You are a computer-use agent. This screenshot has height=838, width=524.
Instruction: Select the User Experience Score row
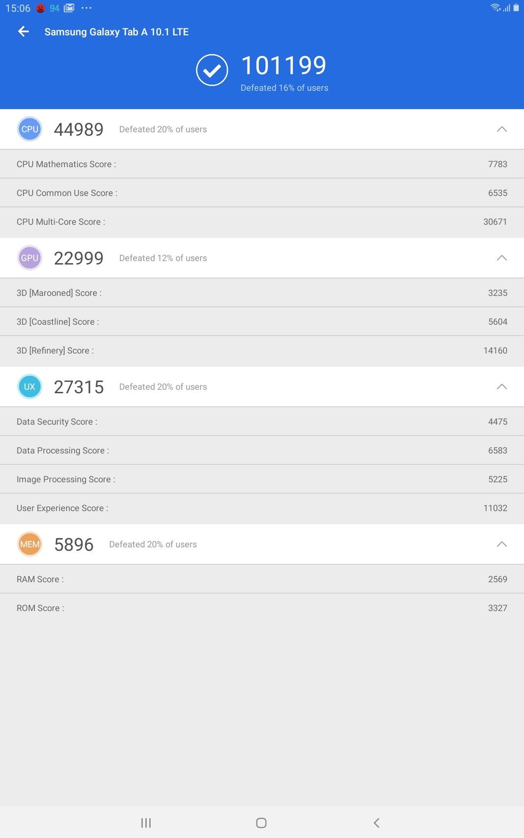coord(262,508)
